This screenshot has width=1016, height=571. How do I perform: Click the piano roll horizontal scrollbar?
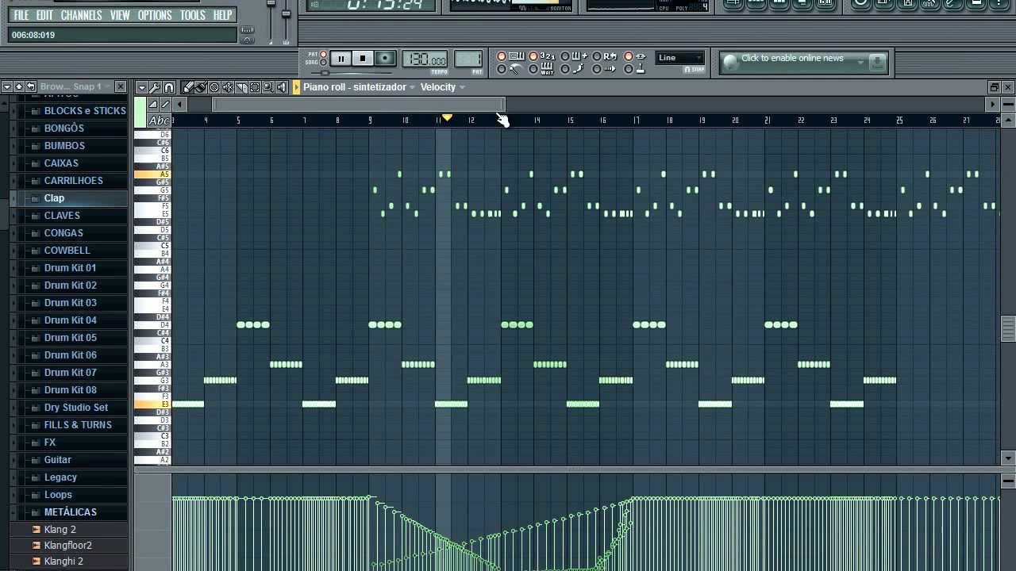(x=359, y=105)
